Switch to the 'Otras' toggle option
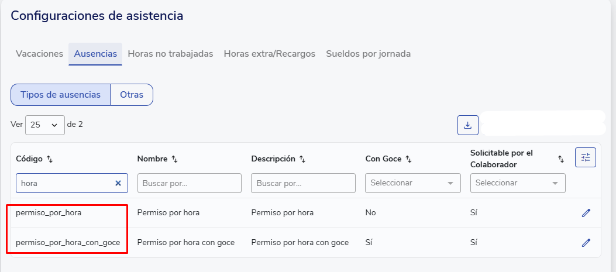Viewport: 616px width, 272px height. click(132, 95)
